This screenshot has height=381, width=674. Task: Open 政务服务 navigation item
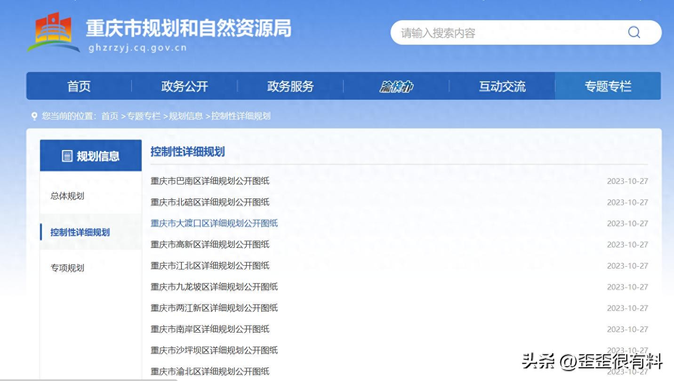coord(290,87)
